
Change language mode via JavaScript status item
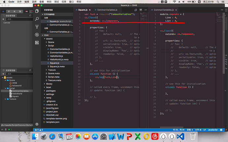coord(213,129)
